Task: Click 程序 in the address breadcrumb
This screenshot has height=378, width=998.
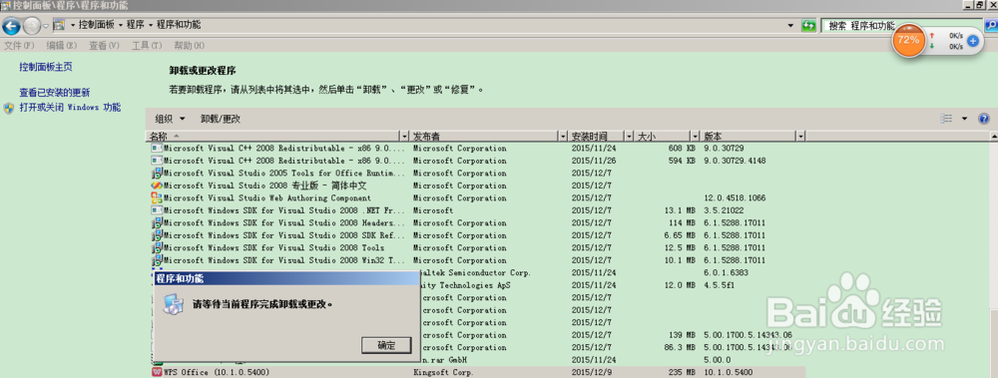Action: [x=135, y=26]
